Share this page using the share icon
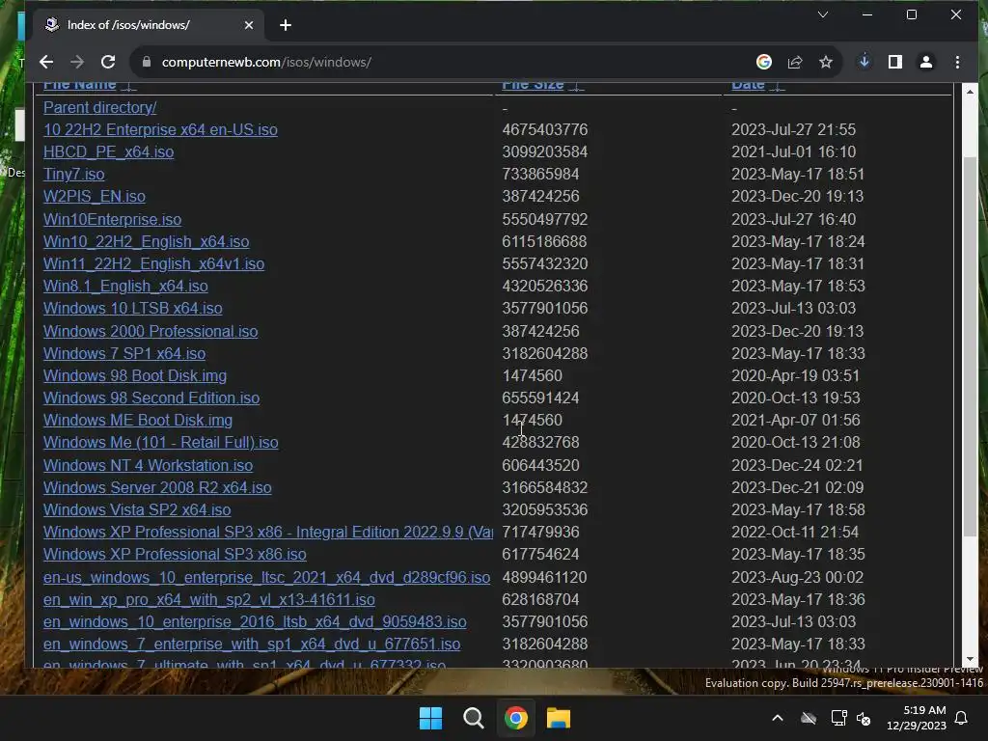 (x=795, y=62)
